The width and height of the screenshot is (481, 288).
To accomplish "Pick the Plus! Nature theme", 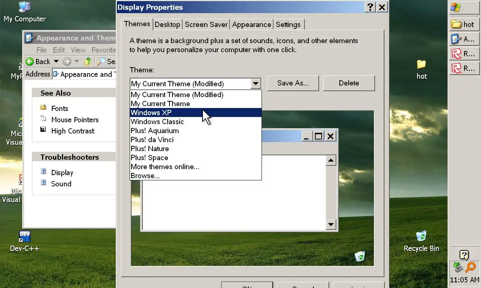I will (x=195, y=148).
